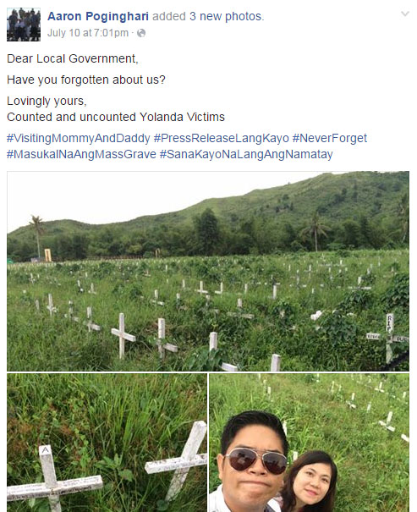
Task: Click the 'added' text beside author name
Action: (x=169, y=16)
